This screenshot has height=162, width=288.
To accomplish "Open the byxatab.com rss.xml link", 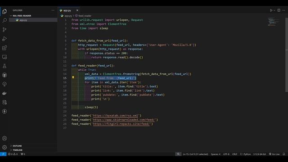I will pos(116,116).
